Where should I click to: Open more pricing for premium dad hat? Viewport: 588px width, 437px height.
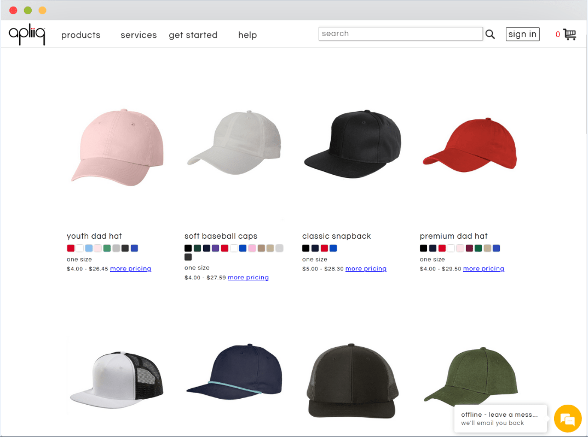click(x=484, y=268)
